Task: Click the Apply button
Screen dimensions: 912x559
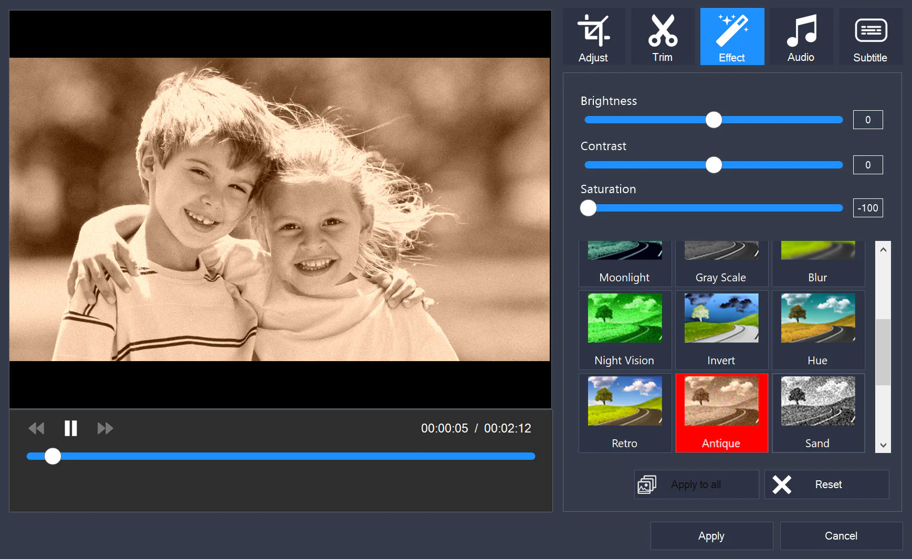Action: click(x=712, y=536)
